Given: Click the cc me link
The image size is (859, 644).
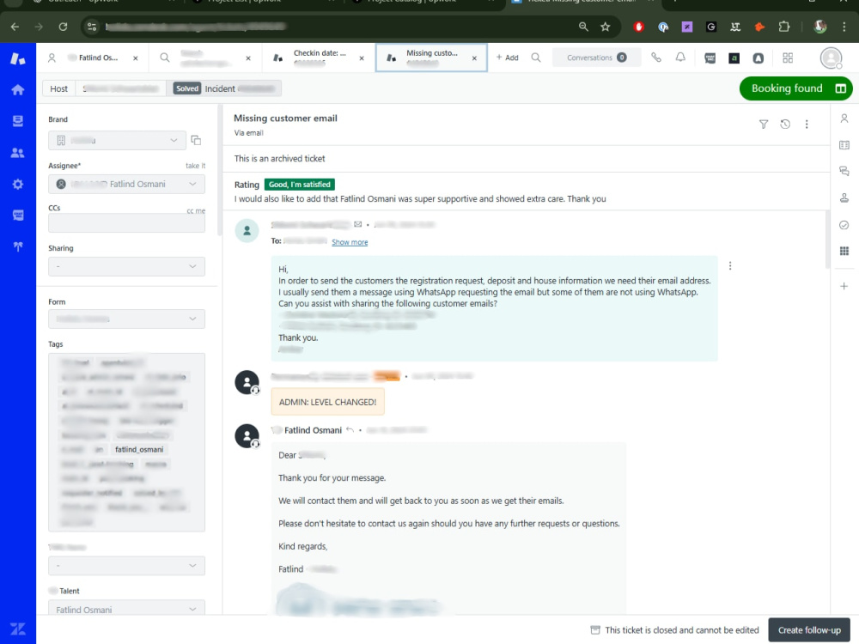Looking at the screenshot, I should tap(196, 211).
